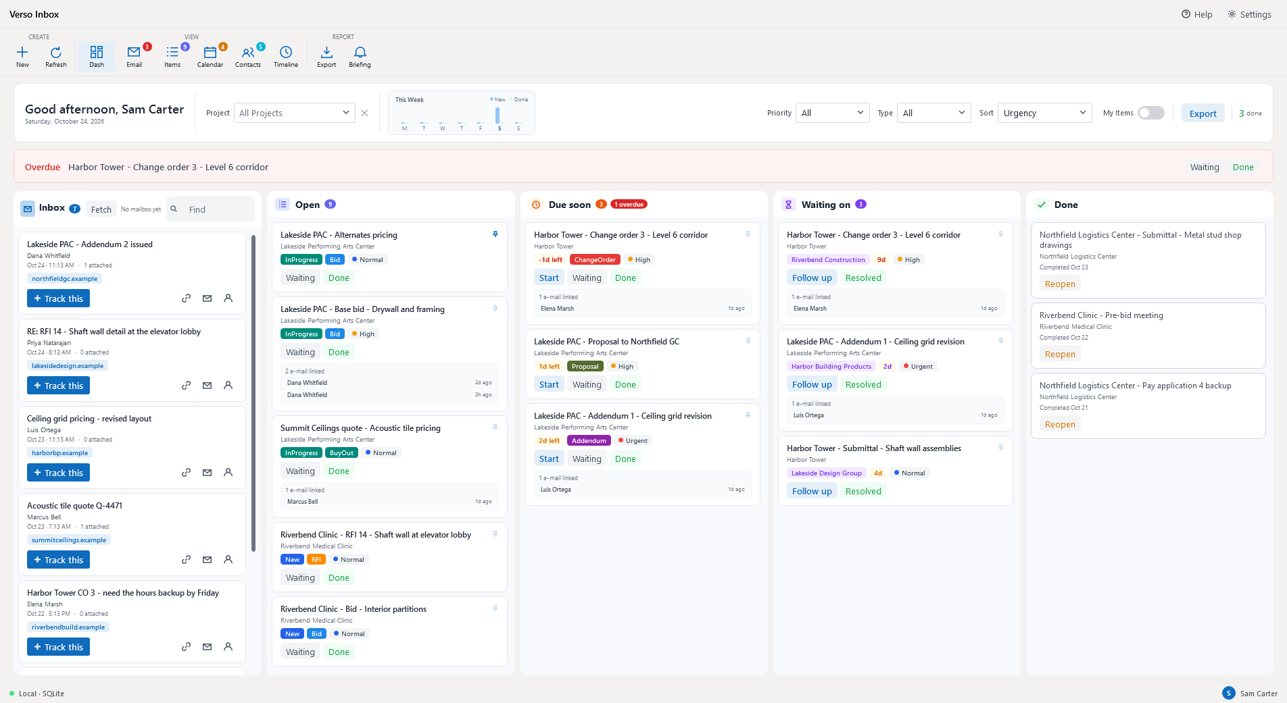This screenshot has height=703, width=1287.
Task: Click Track this on Acoustic tile quote Q-4471
Action: click(58, 560)
